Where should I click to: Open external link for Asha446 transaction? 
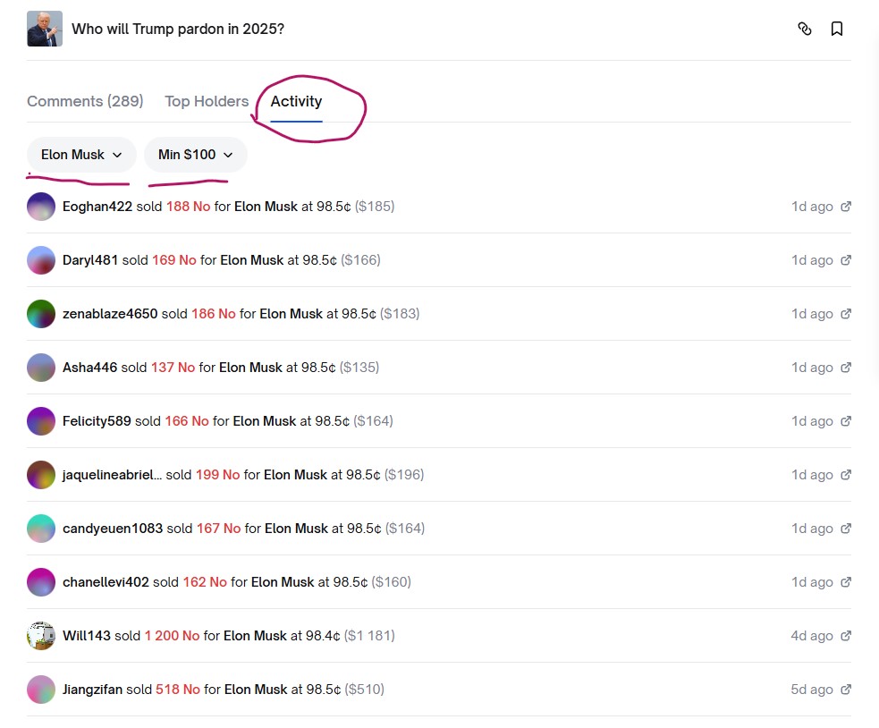coord(846,368)
